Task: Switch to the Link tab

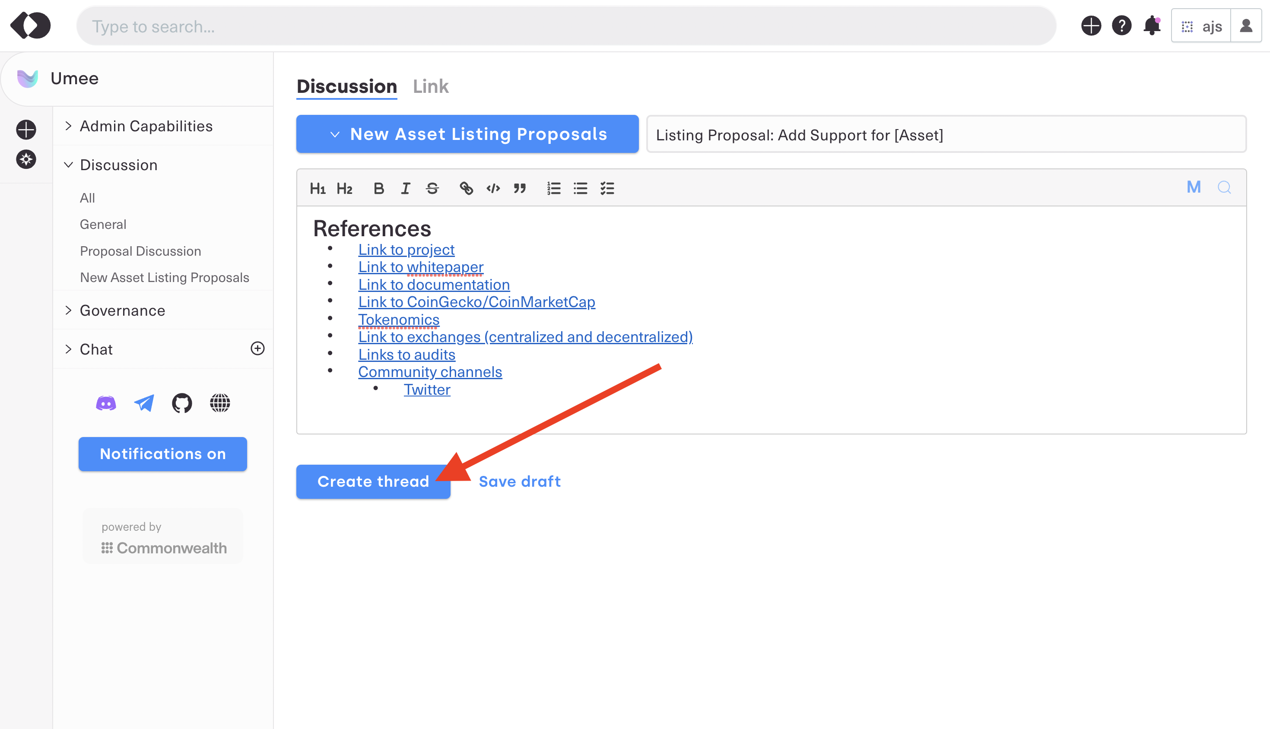Action: point(431,87)
